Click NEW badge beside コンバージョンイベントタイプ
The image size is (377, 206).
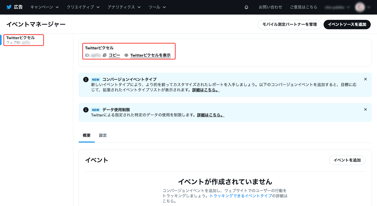[96, 80]
